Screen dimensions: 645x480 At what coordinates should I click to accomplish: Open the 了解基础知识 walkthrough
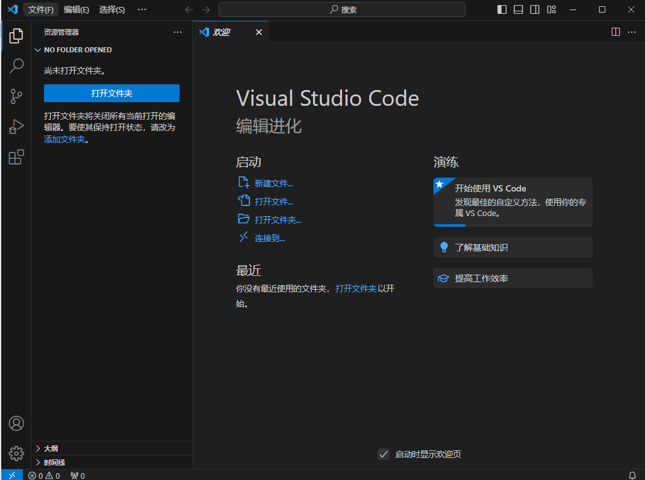[513, 247]
